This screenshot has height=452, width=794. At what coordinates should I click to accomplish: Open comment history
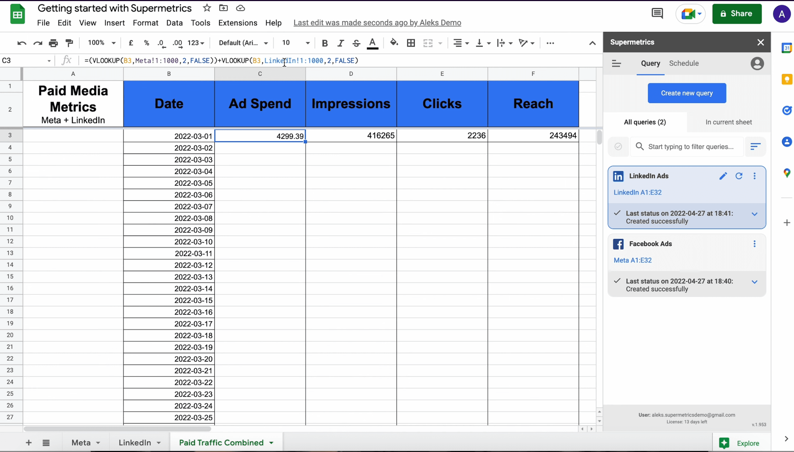[x=657, y=14]
